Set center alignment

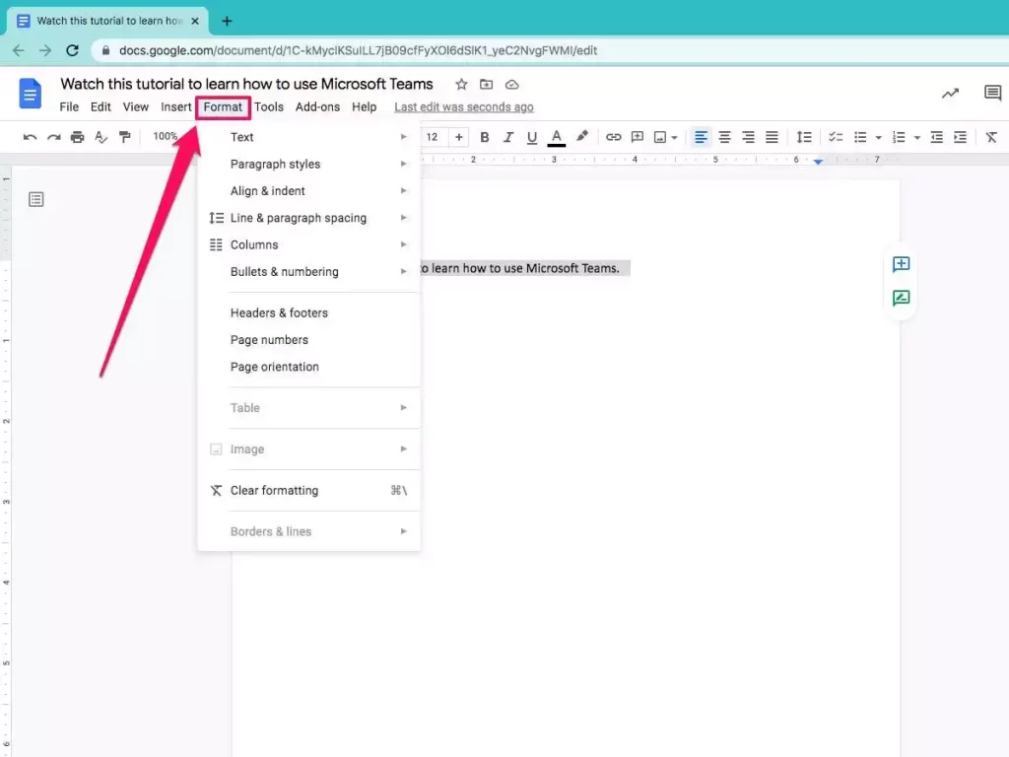724,137
